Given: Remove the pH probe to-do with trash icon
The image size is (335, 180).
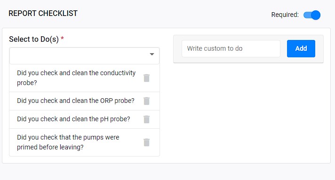Looking at the screenshot, I should (x=147, y=119).
